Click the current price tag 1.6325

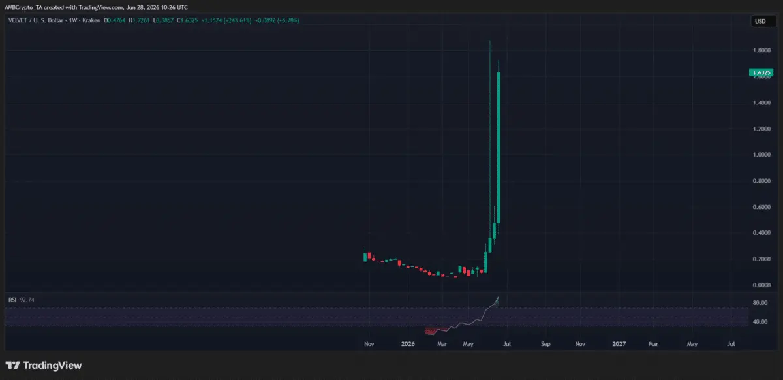pos(761,73)
